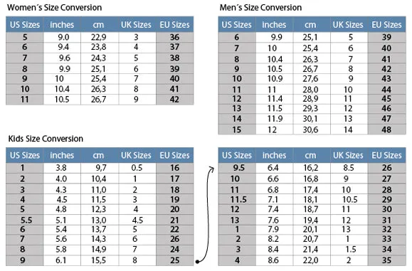Click the UK Sizes header in men's table

348,24
